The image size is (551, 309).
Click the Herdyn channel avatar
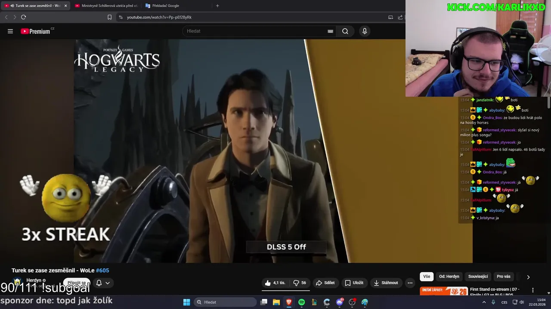pos(17,282)
